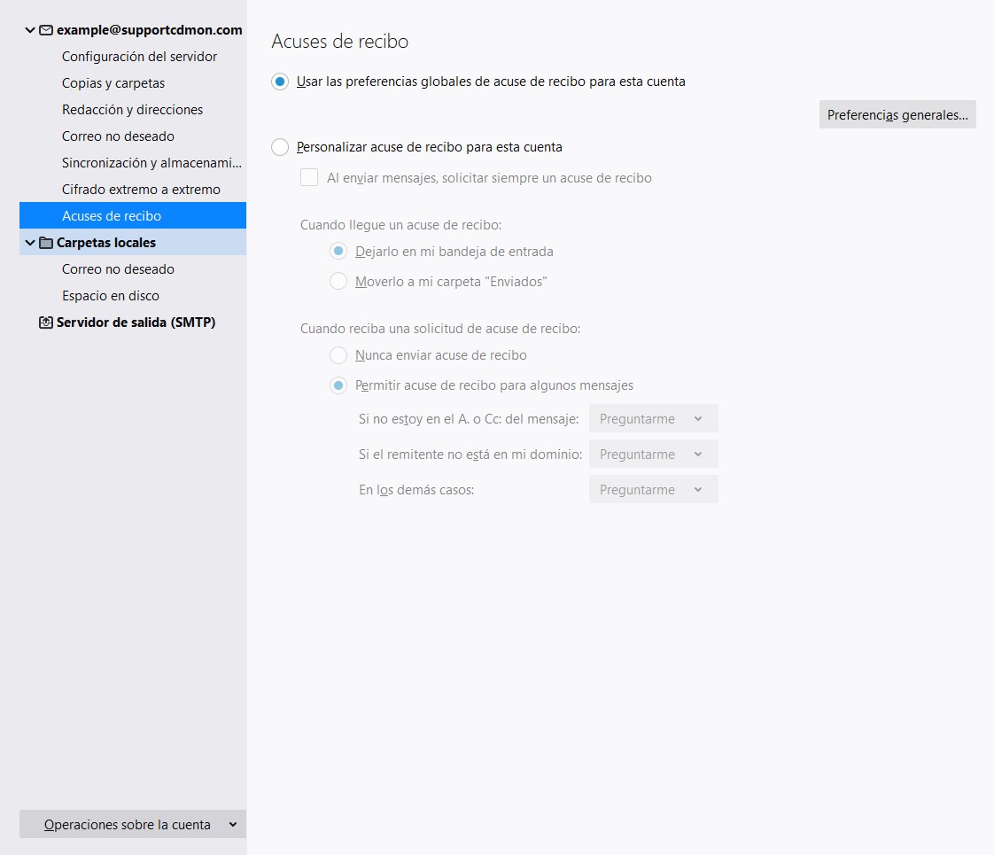Viewport: 994px width, 855px height.
Task: Open the En los demás casos dropdown
Action: point(653,490)
